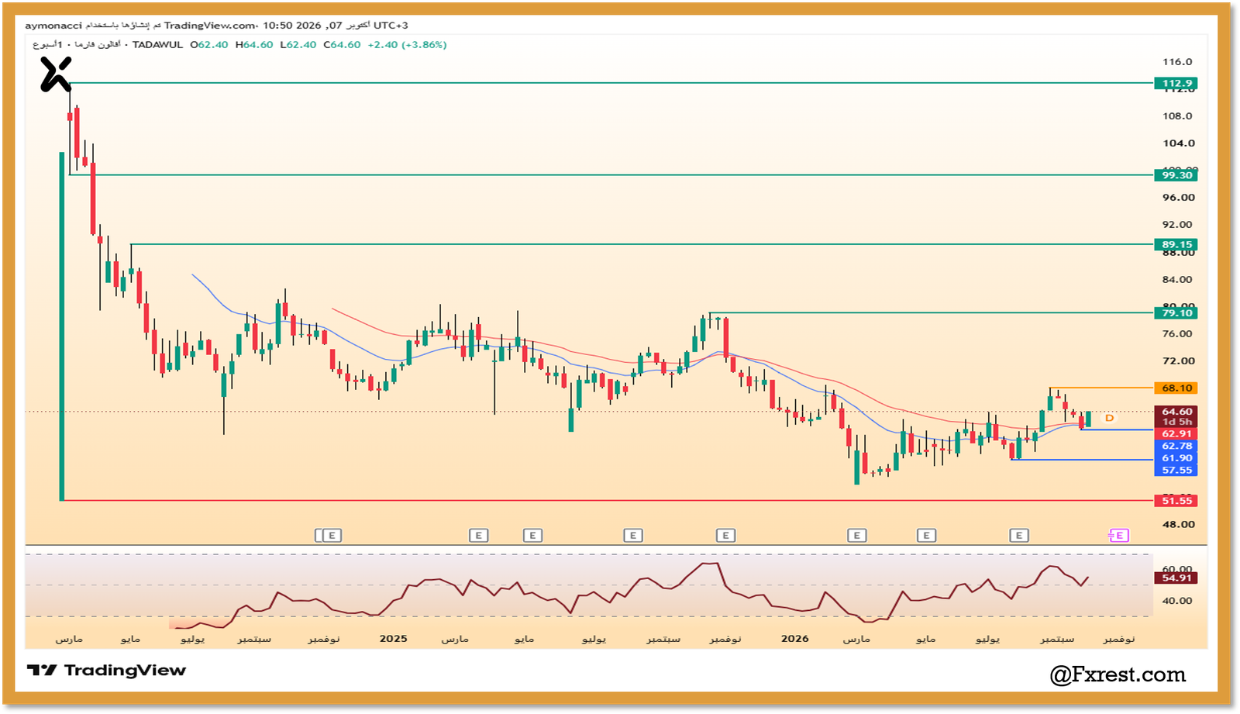
Task: Click the blue 62.78 moving average label
Action: click(1176, 447)
